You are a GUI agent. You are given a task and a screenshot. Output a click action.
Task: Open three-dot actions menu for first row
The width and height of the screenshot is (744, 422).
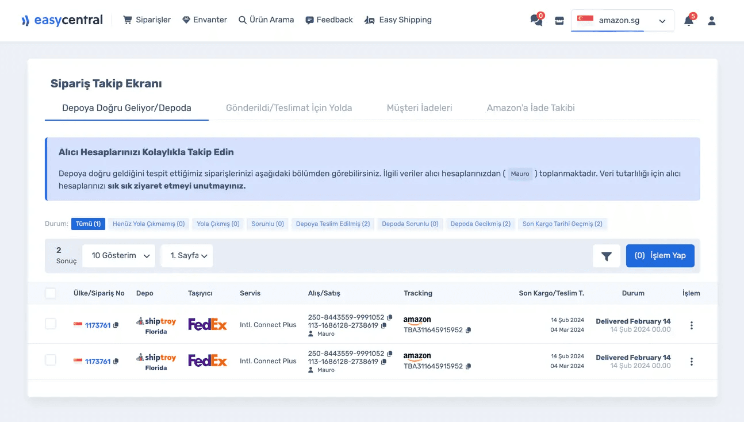692,325
